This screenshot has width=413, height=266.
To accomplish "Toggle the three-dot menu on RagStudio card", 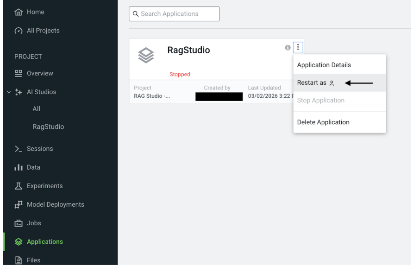I will point(298,47).
